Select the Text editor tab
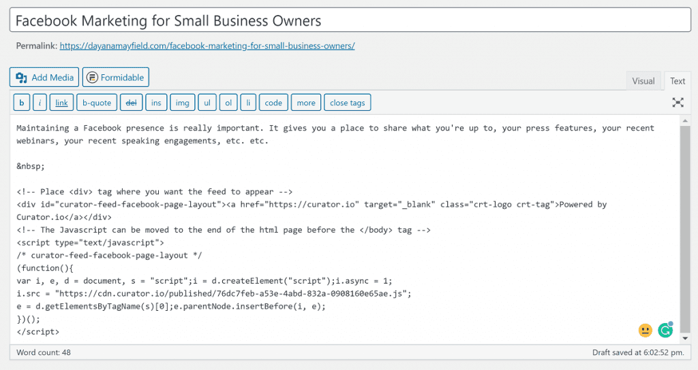Viewport: 698px width, 370px height. [678, 81]
